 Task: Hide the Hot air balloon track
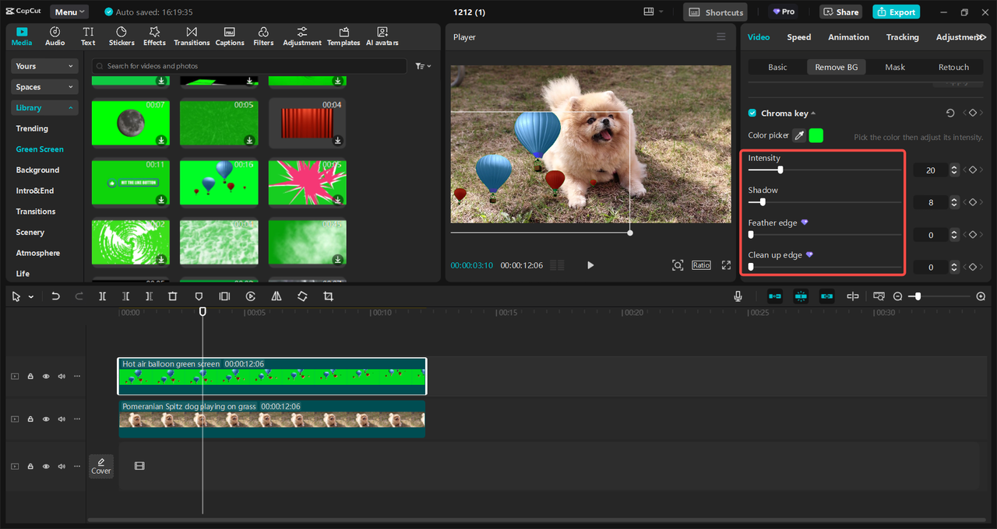[46, 377]
